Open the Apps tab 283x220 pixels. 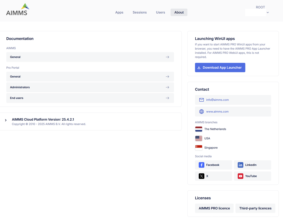(x=119, y=12)
